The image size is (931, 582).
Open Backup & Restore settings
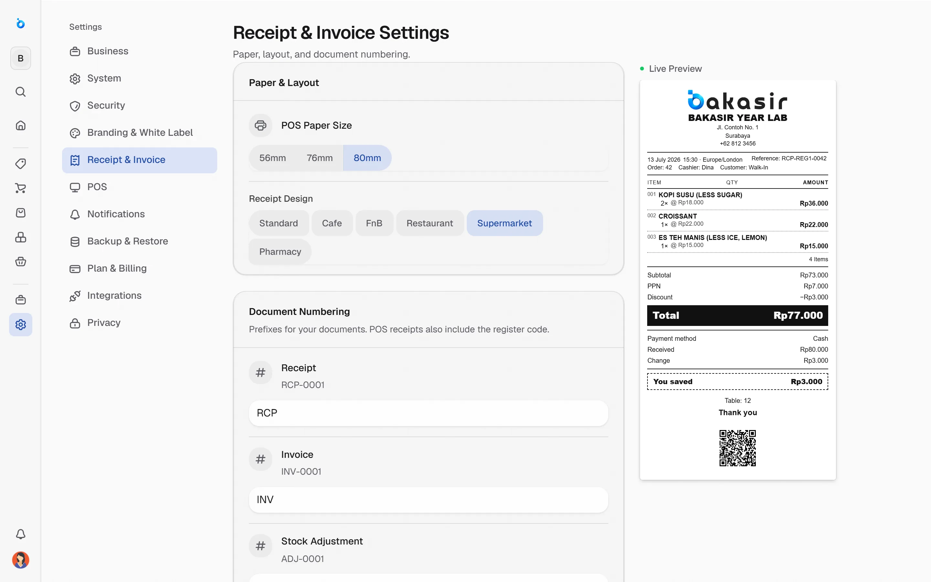(140, 241)
